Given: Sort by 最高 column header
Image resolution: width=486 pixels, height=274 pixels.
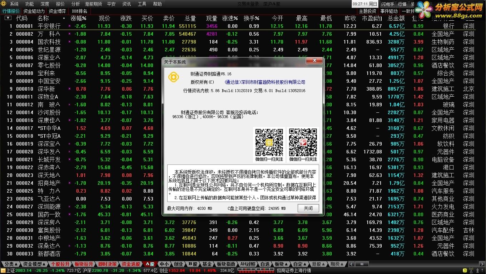Looking at the screenshot, I should pyautogui.click(x=302, y=18).
